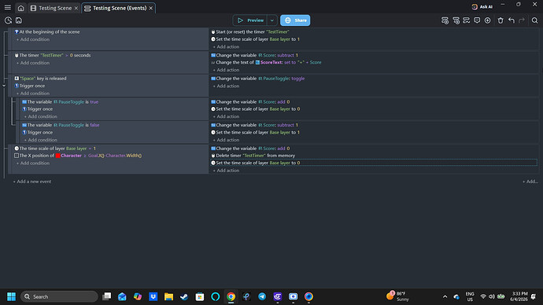Screen dimensions: 543x305
Task: Click the taskbar Search field
Action: 59,296
